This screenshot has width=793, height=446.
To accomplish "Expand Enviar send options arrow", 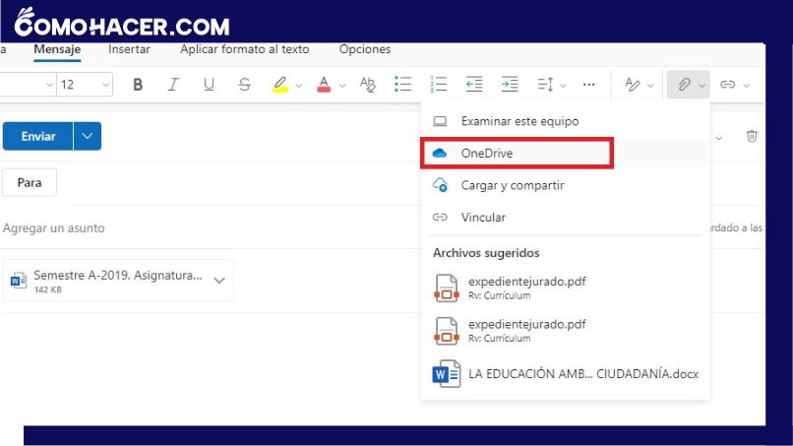I will pos(87,136).
